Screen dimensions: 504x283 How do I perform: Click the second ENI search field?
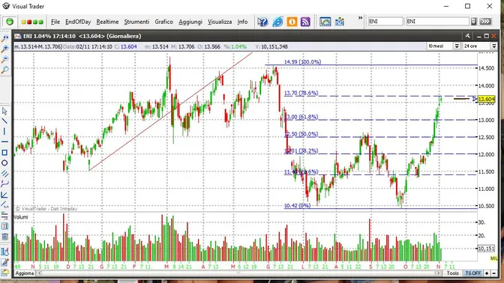click(437, 21)
